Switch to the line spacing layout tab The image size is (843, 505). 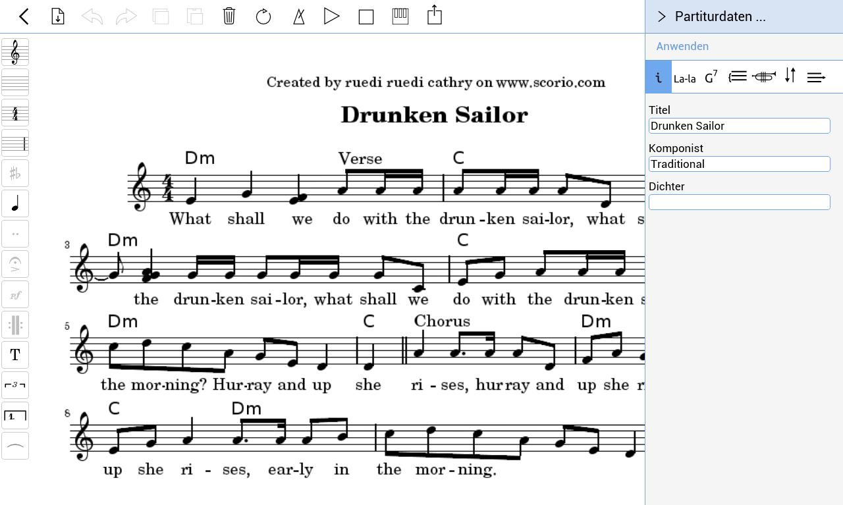(x=817, y=78)
